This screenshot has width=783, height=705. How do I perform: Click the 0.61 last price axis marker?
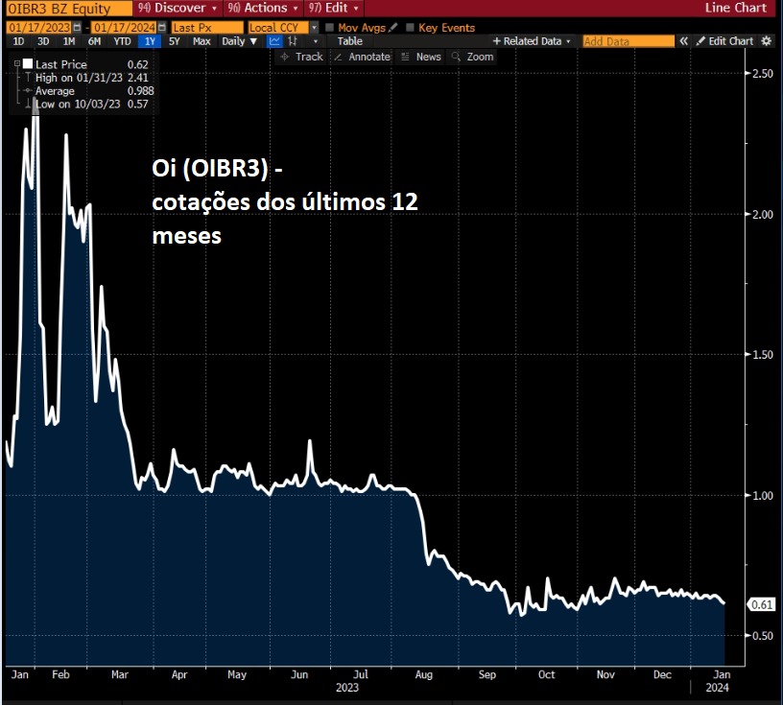tap(761, 604)
